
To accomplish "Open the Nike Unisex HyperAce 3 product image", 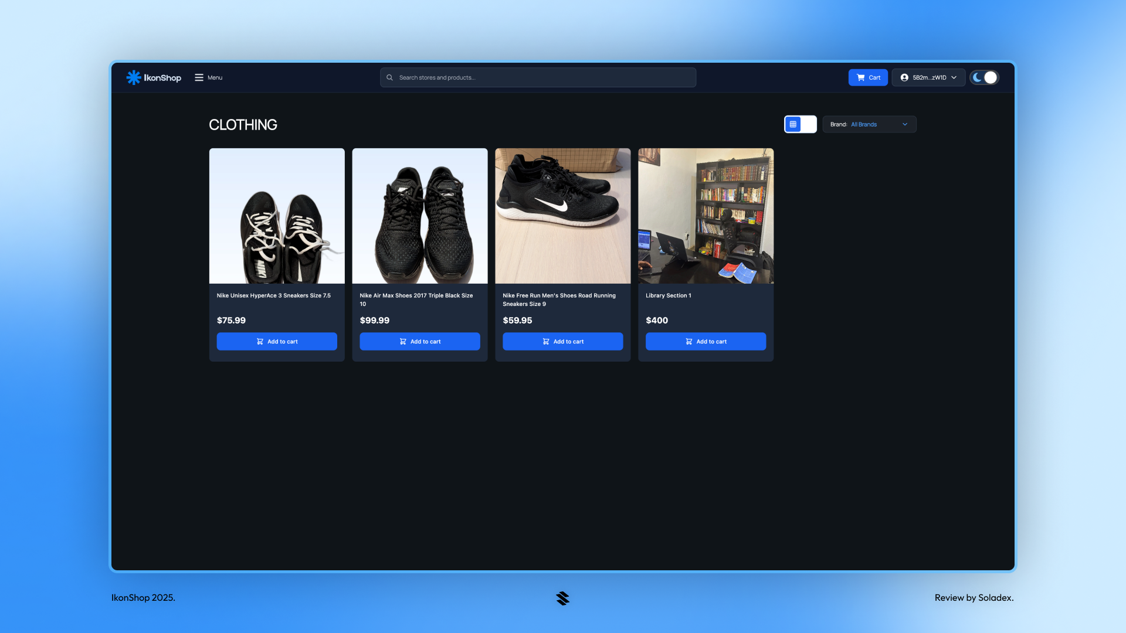I will [277, 216].
